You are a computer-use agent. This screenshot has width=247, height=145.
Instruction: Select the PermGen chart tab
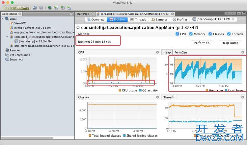(x=181, y=52)
